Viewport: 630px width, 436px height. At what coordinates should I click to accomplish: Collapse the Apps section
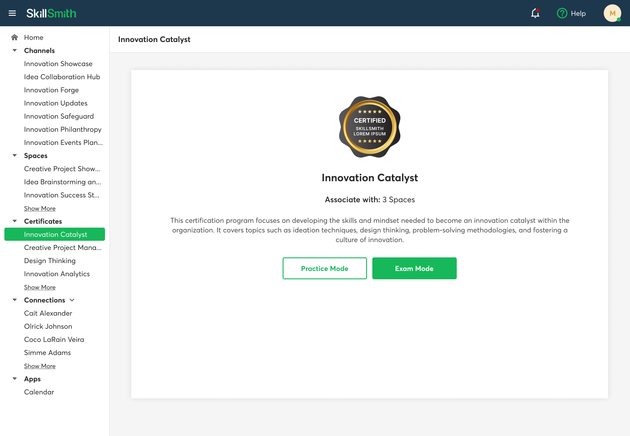14,379
